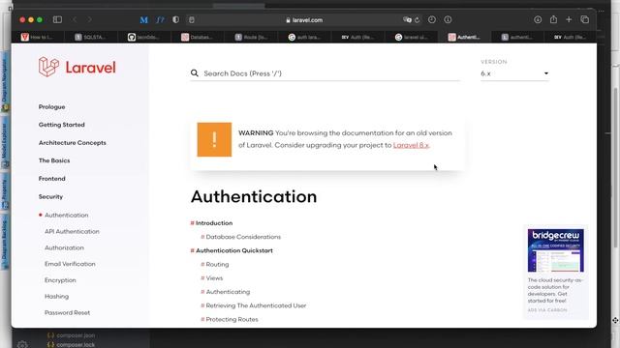Click the ADS VIA CARBON label
Viewport: 620px width, 348px height.
(x=547, y=310)
